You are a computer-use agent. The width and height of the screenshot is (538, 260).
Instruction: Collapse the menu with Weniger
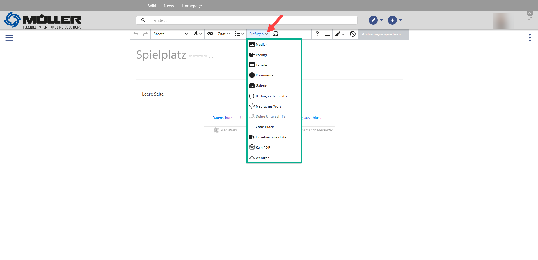click(262, 158)
